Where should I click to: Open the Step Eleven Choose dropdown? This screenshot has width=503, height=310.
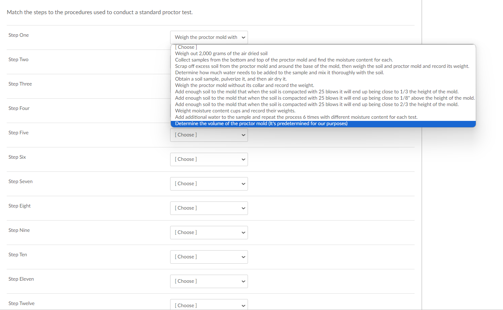209,281
